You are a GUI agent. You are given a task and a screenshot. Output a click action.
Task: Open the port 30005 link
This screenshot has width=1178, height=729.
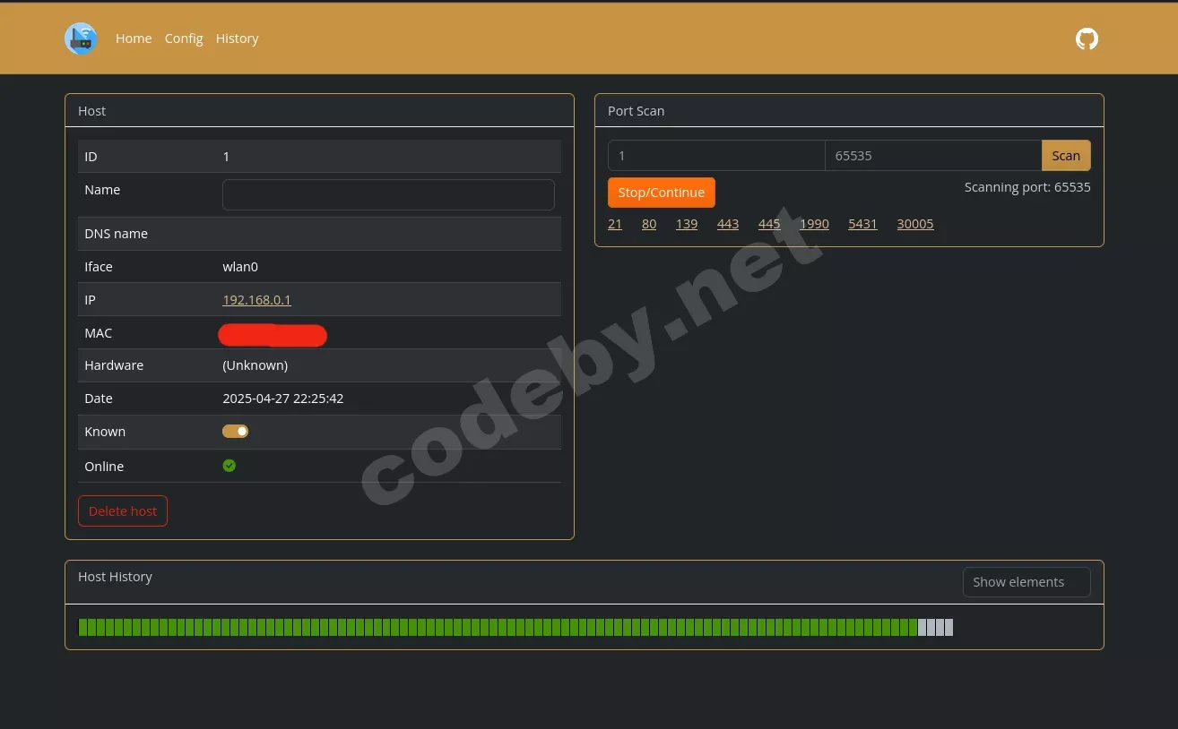tap(914, 223)
